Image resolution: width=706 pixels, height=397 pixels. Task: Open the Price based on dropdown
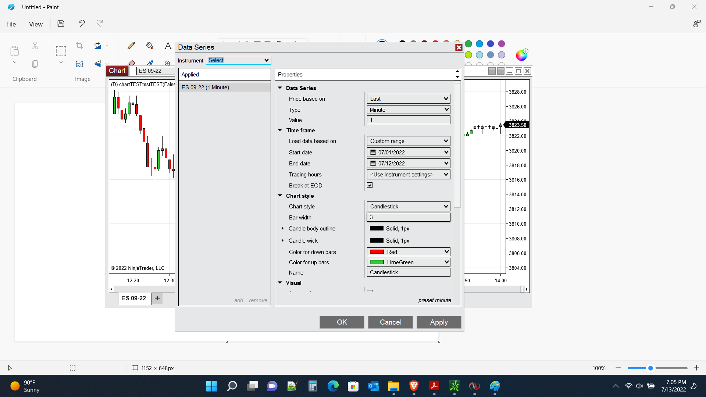(x=408, y=99)
